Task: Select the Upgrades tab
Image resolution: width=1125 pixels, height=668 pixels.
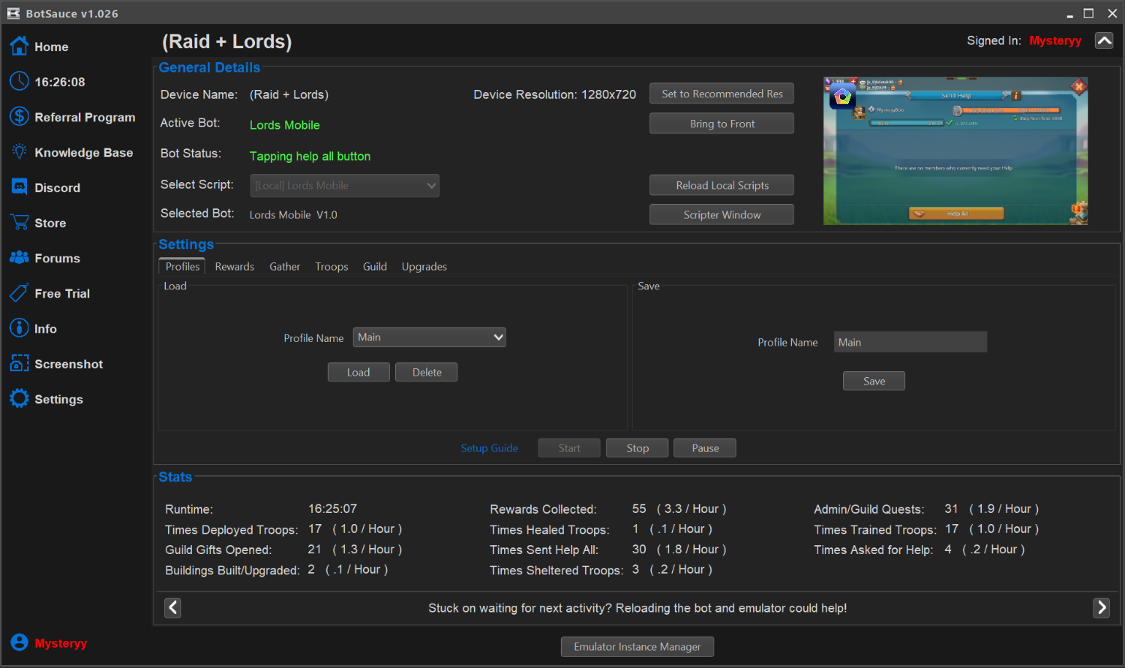Action: point(424,266)
